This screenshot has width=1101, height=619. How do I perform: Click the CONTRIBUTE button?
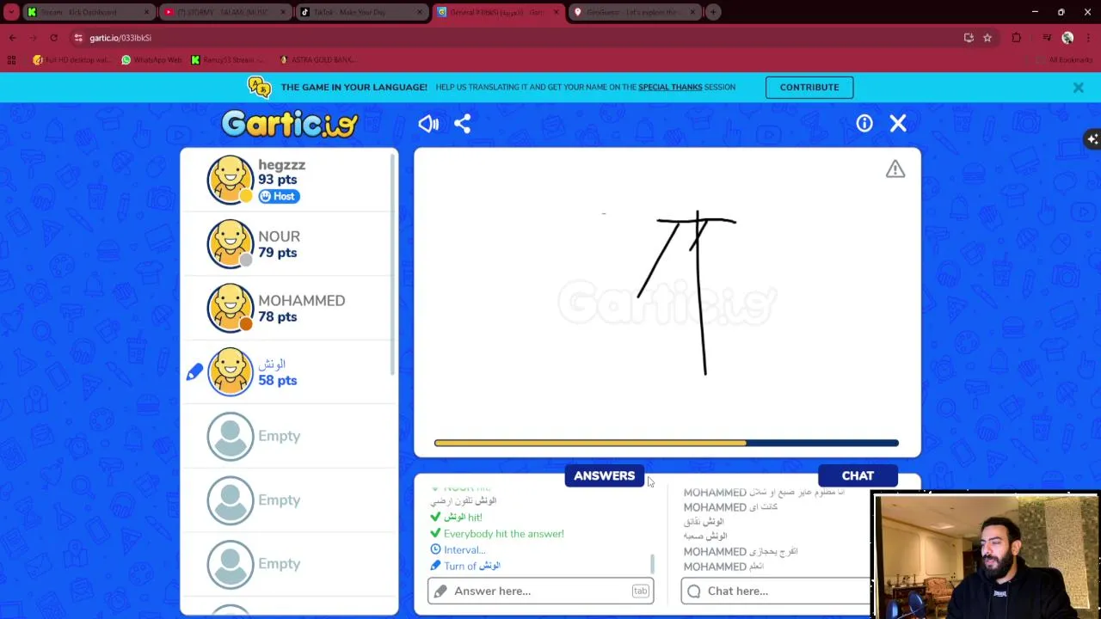point(809,87)
